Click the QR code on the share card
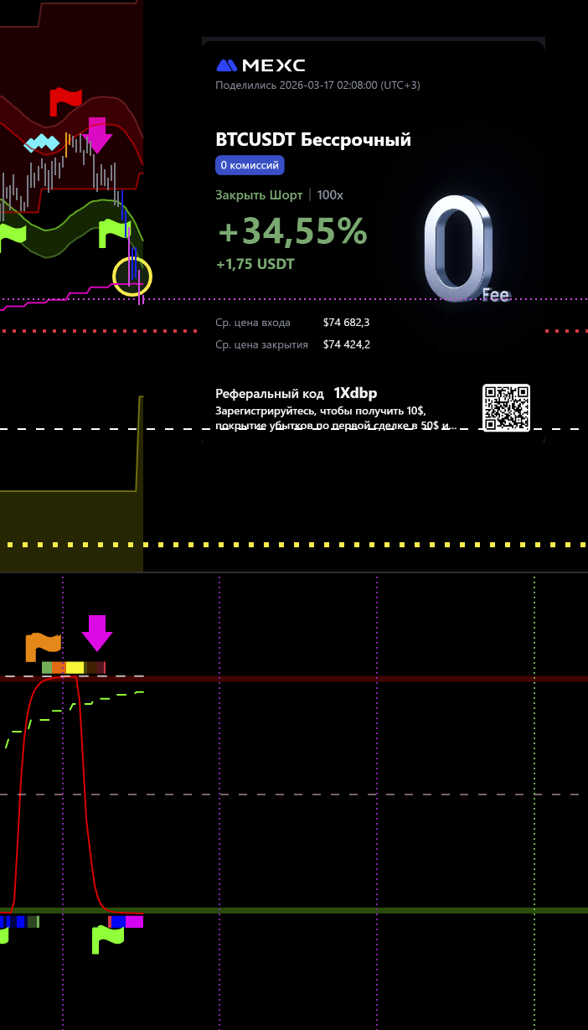The height and width of the screenshot is (1030, 588). coord(506,407)
